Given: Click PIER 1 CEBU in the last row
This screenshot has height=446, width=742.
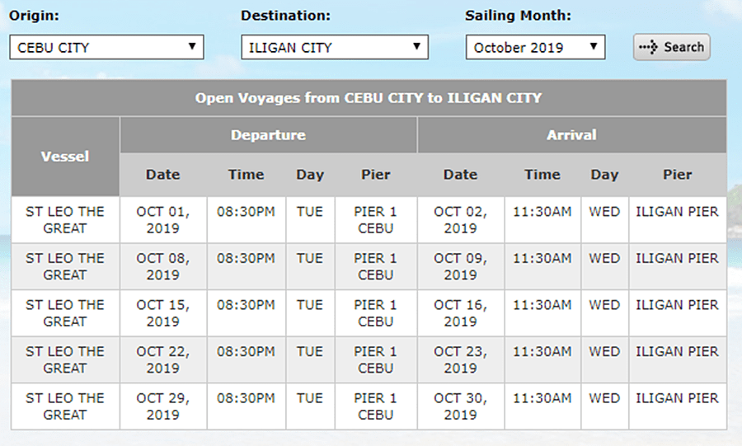Looking at the screenshot, I should coord(375,406).
